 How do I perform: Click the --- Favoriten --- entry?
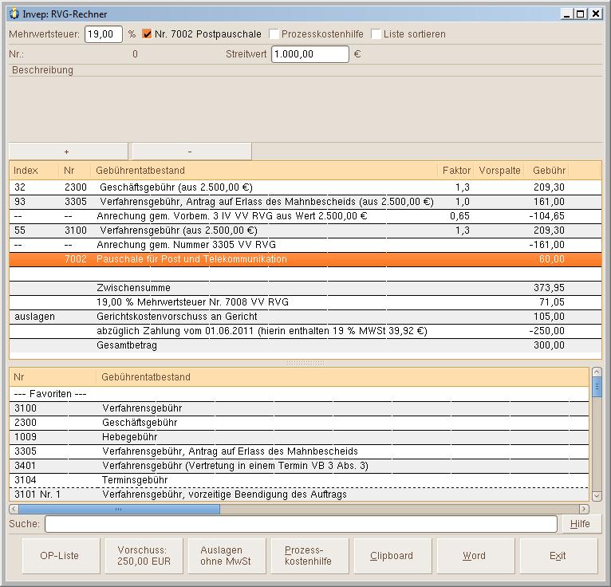click(x=299, y=394)
